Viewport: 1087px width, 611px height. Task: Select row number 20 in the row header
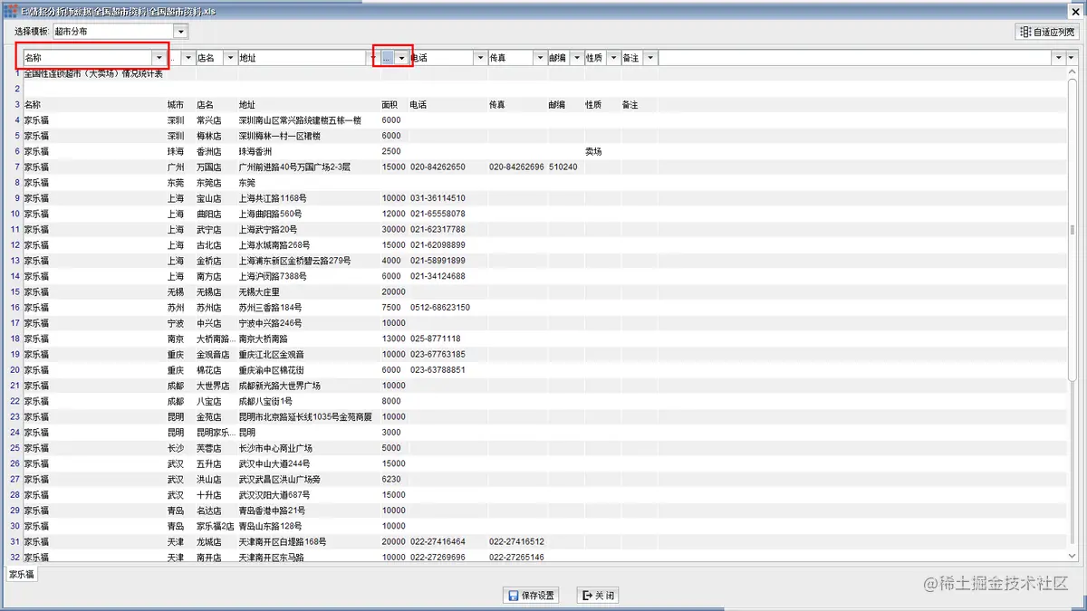pos(14,370)
